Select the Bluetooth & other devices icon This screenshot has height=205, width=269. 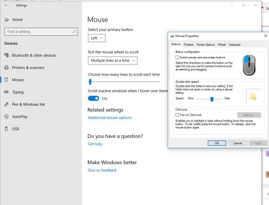pyautogui.click(x=6, y=55)
